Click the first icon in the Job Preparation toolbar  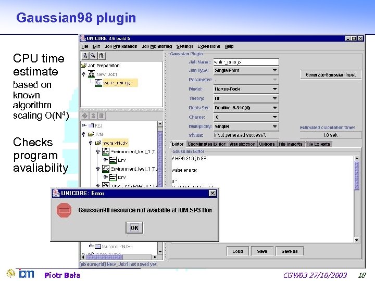pos(85,56)
